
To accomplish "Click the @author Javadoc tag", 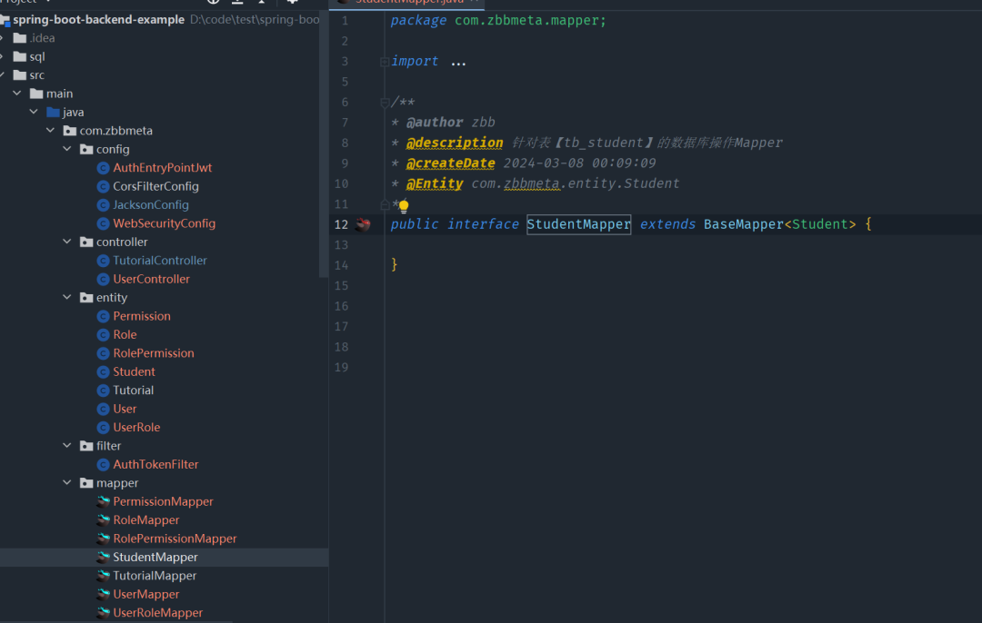I will (x=435, y=123).
